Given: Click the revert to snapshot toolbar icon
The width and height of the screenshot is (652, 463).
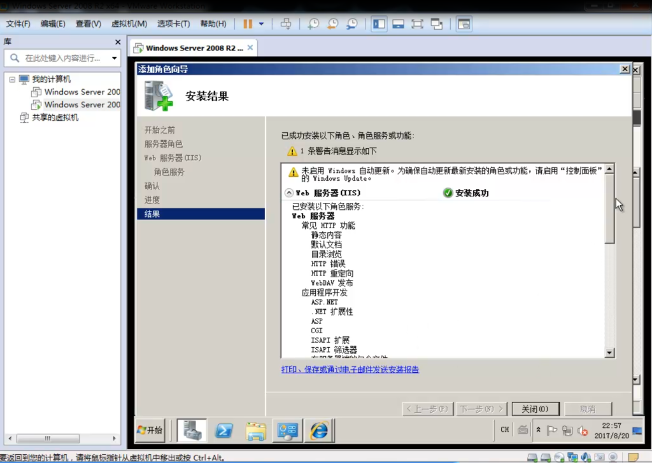Looking at the screenshot, I should tap(332, 24).
